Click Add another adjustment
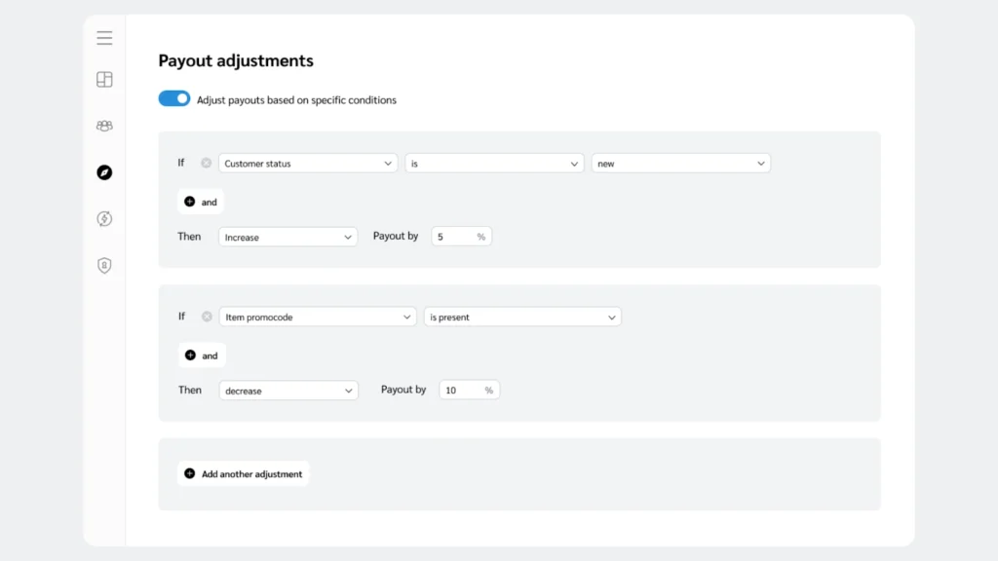The image size is (998, 561). (243, 473)
